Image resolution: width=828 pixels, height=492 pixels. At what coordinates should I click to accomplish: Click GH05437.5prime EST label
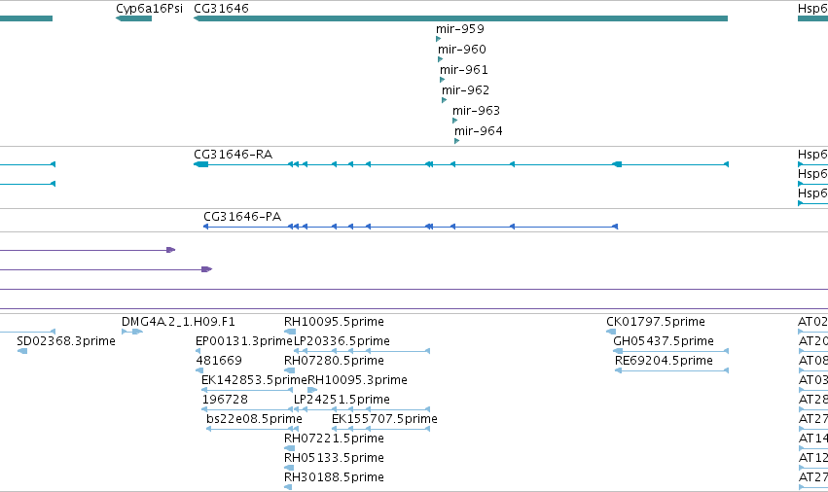[x=664, y=341]
